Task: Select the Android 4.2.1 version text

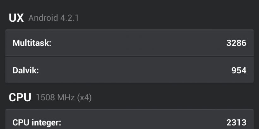Action: pyautogui.click(x=53, y=18)
